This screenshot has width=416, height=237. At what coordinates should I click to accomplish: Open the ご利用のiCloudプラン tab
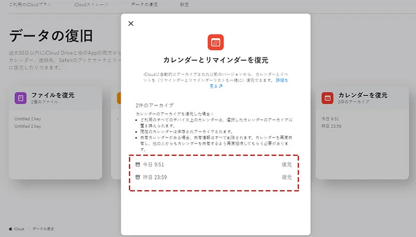[x=30, y=5]
